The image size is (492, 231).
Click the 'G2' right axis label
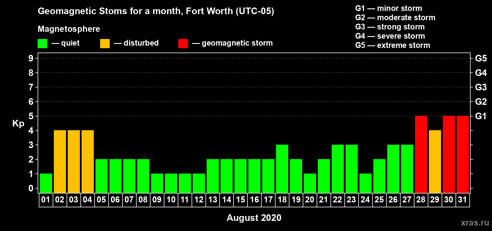click(x=481, y=102)
